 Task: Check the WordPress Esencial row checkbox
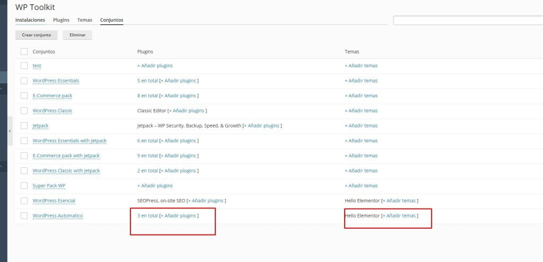point(24,201)
